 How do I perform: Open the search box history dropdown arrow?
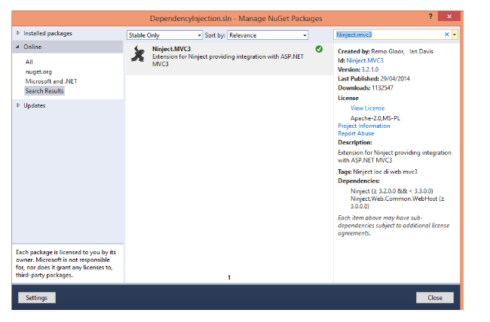click(x=455, y=35)
